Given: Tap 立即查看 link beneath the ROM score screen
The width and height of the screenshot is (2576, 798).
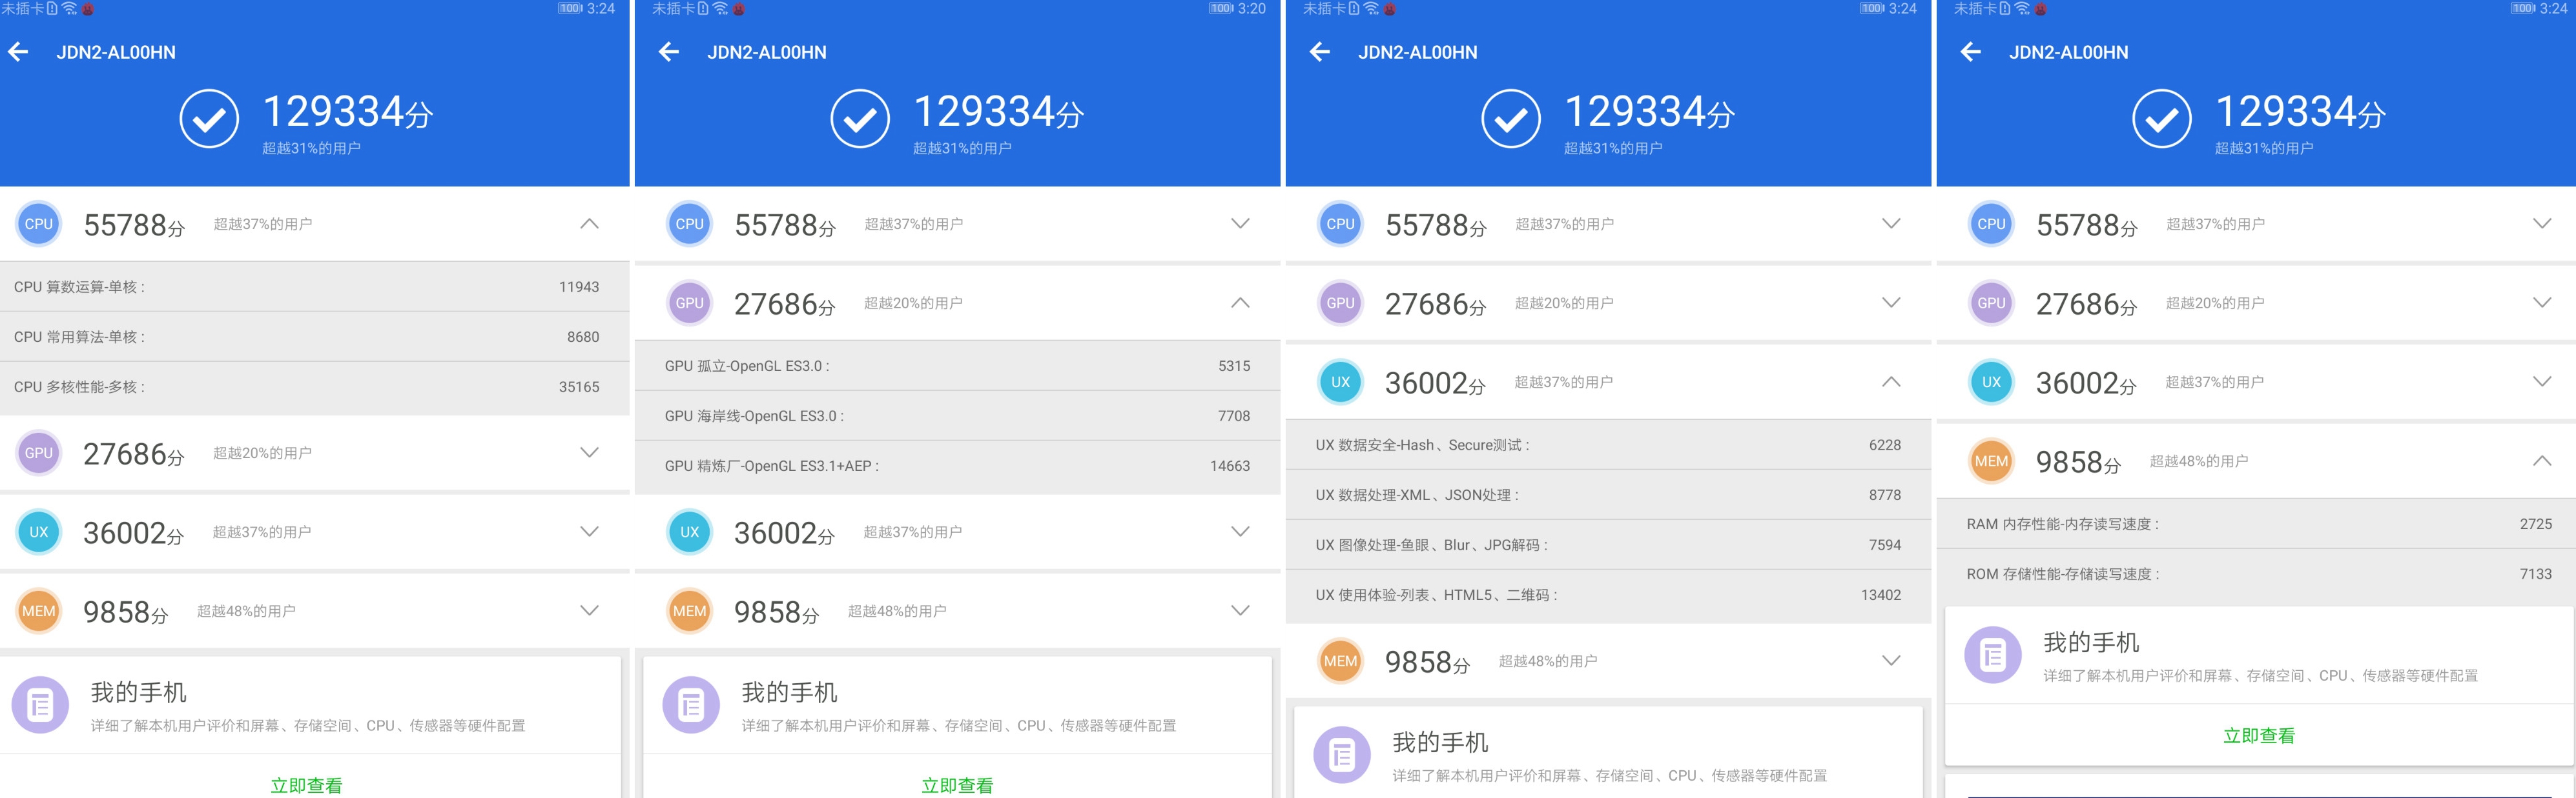Looking at the screenshot, I should pos(2258,736).
